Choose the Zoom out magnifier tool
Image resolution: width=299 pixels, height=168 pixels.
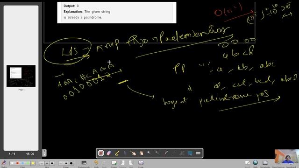(x=157, y=153)
